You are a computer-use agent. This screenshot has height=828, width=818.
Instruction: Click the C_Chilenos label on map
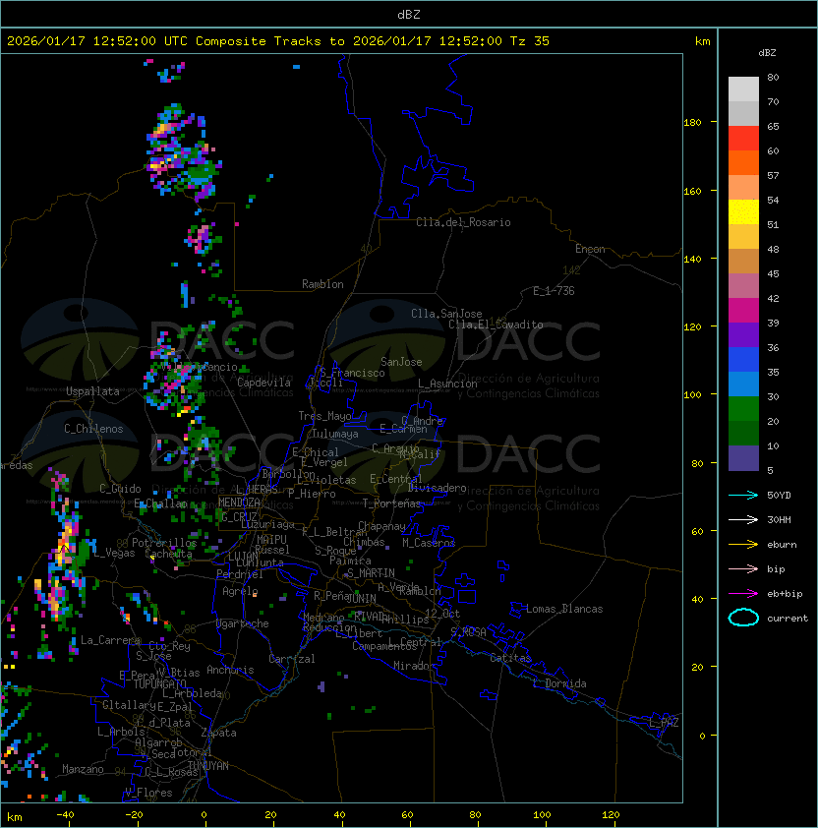tap(93, 429)
